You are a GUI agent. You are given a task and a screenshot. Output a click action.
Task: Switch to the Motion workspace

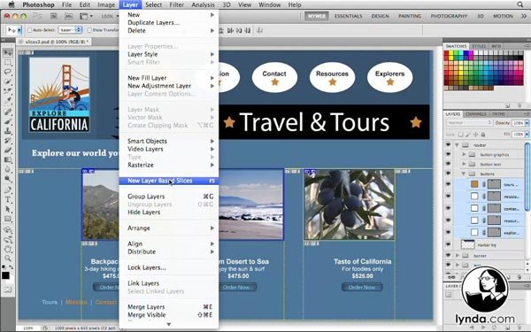[x=503, y=16]
